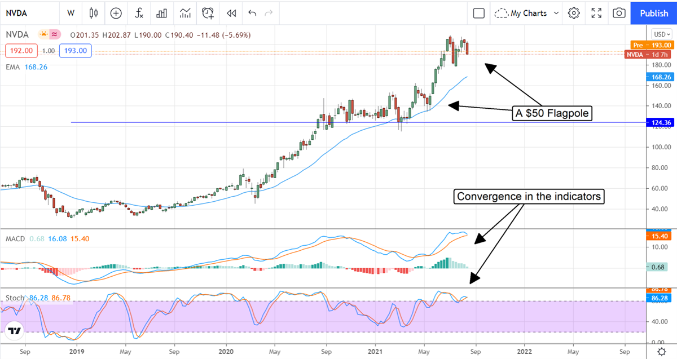The width and height of the screenshot is (677, 359).
Task: Expand the My Charts dropdown arrow
Action: tap(556, 13)
